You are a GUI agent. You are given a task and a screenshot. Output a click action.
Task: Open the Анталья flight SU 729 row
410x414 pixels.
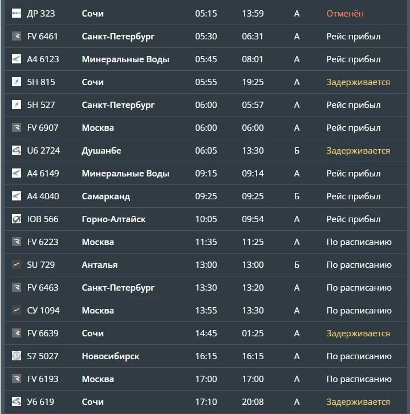point(206,264)
